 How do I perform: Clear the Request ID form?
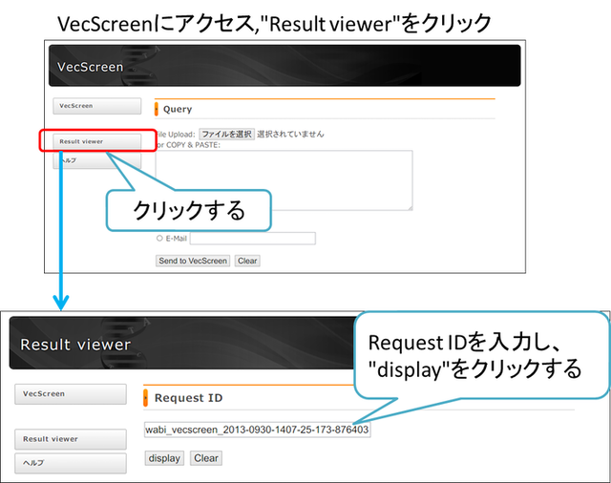tap(206, 458)
